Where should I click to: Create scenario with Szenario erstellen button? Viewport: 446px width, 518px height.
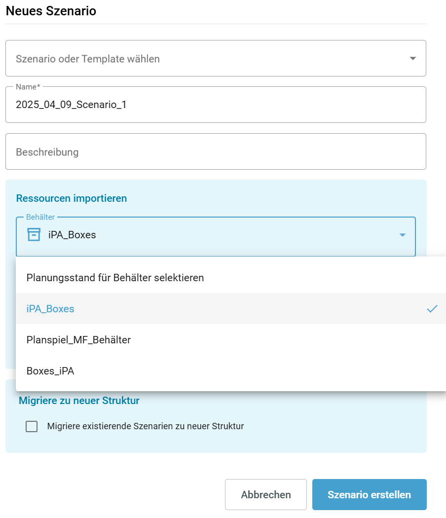tap(370, 494)
